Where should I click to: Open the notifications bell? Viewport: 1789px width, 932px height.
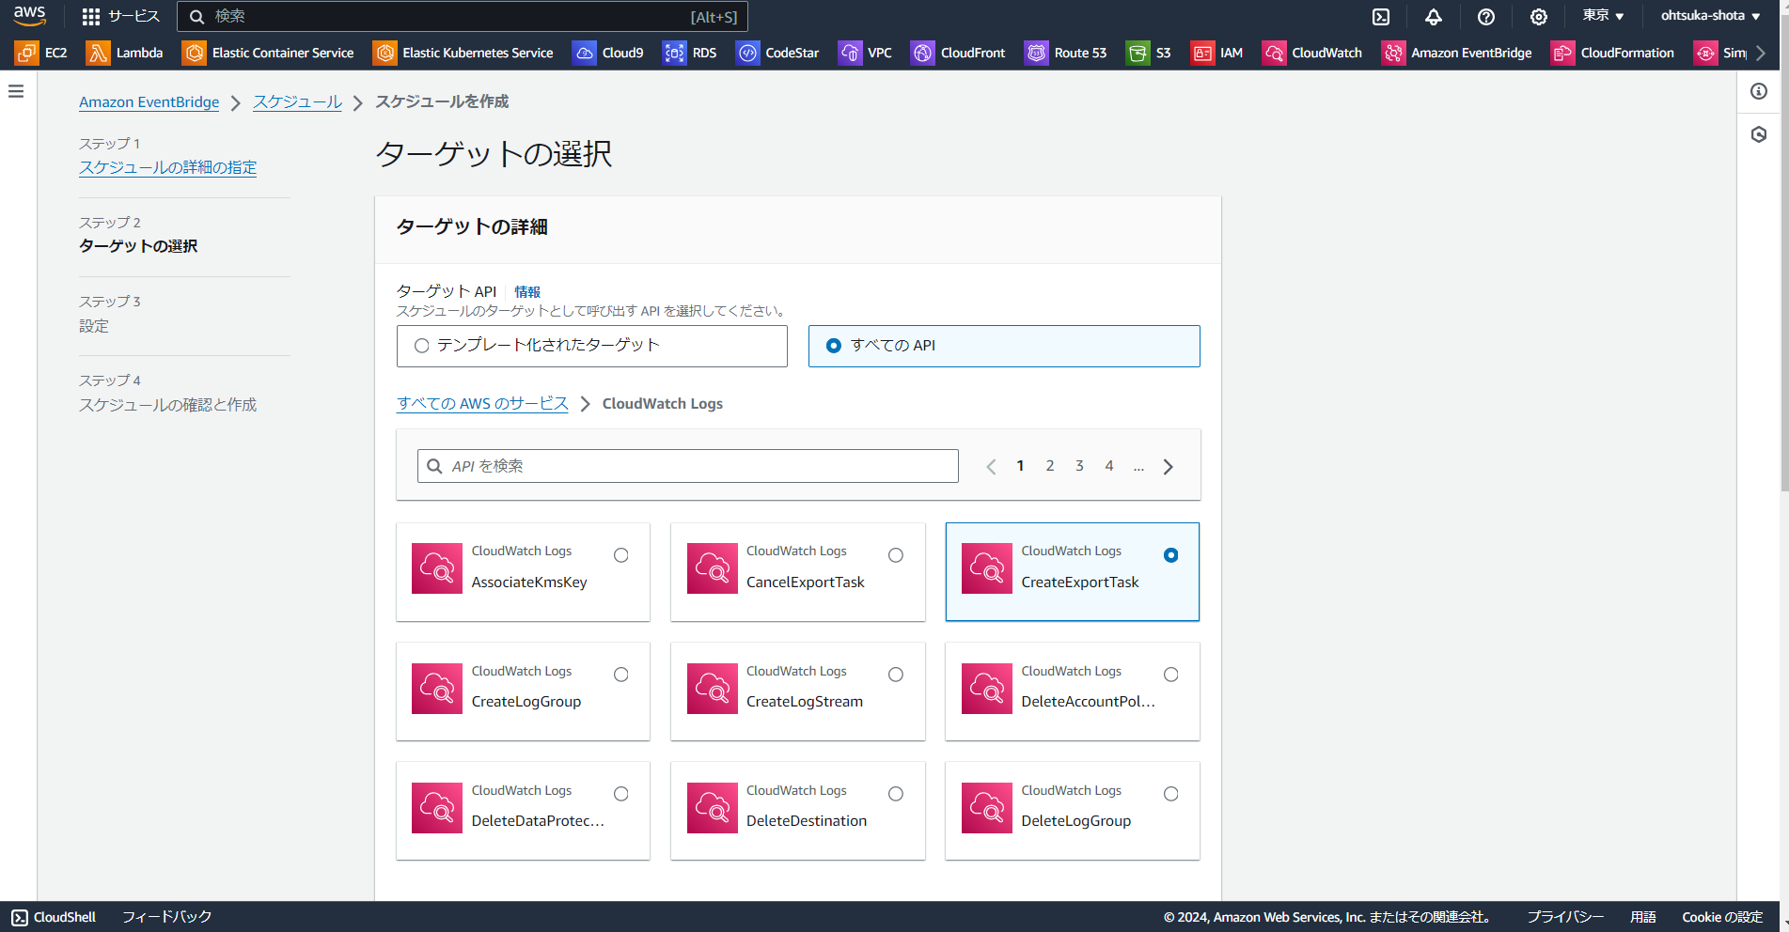tap(1434, 17)
